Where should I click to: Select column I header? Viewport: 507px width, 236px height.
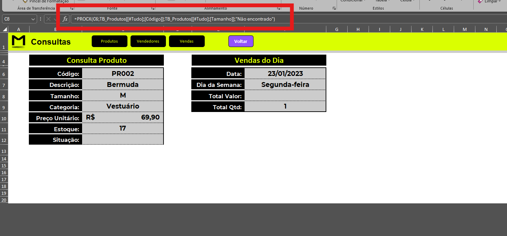(x=379, y=30)
